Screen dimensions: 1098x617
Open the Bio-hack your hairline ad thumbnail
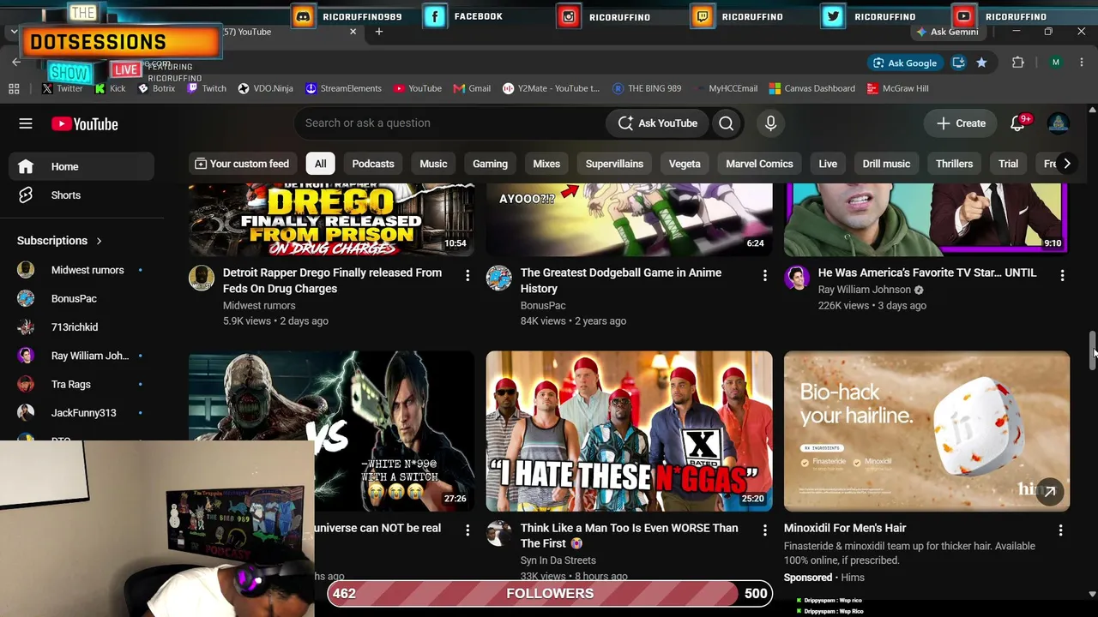(926, 431)
